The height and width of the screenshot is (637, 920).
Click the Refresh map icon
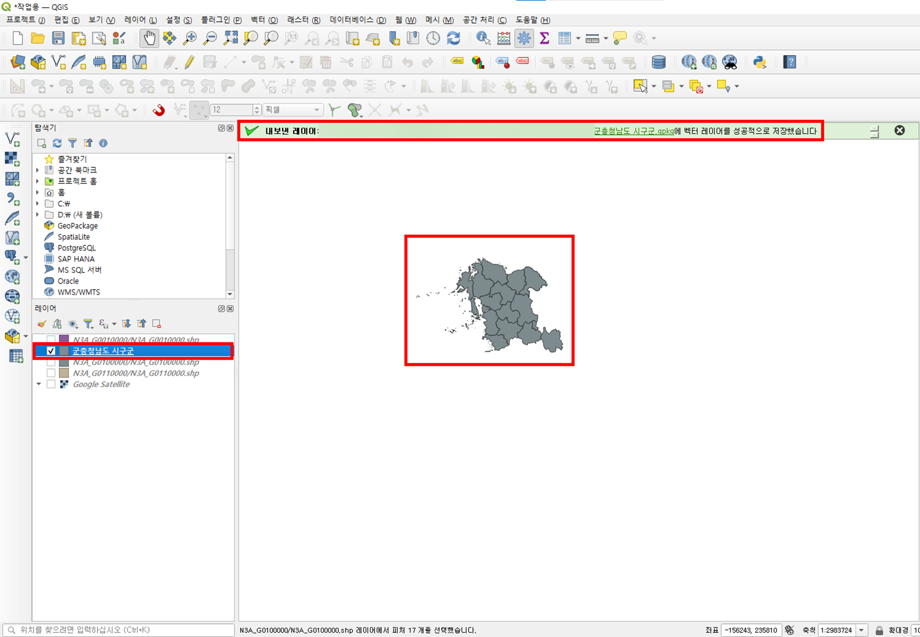click(x=454, y=38)
